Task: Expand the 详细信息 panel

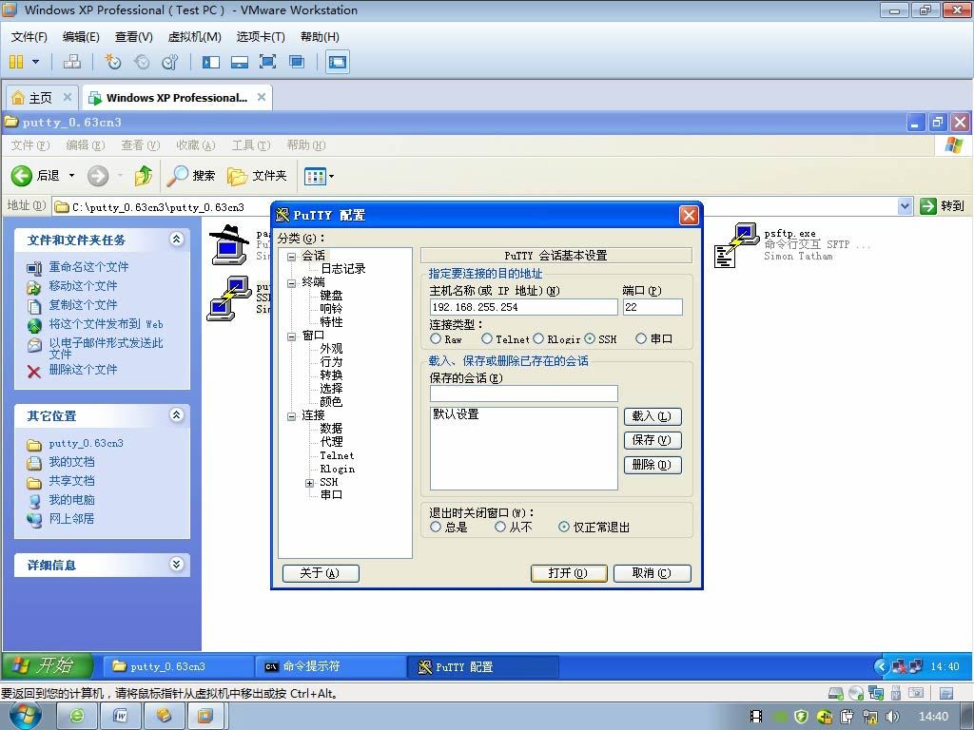Action: pyautogui.click(x=176, y=564)
